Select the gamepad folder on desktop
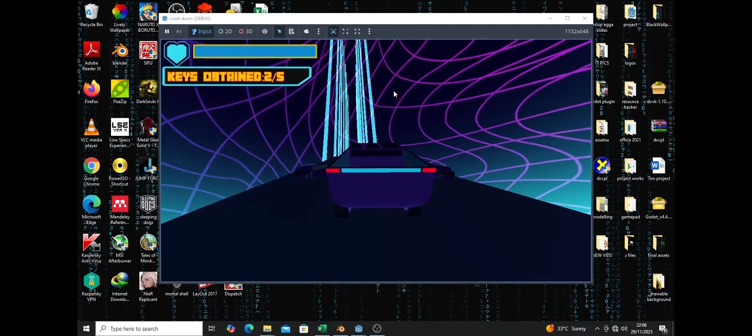The height and width of the screenshot is (336, 752). click(630, 208)
